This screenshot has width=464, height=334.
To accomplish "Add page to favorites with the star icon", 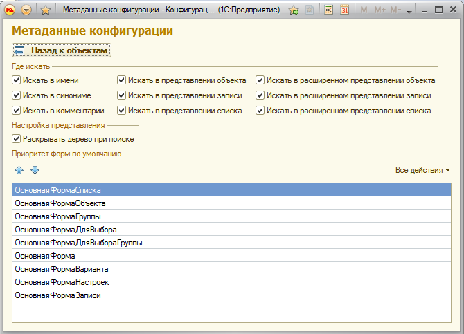I will pyautogui.click(x=46, y=10).
